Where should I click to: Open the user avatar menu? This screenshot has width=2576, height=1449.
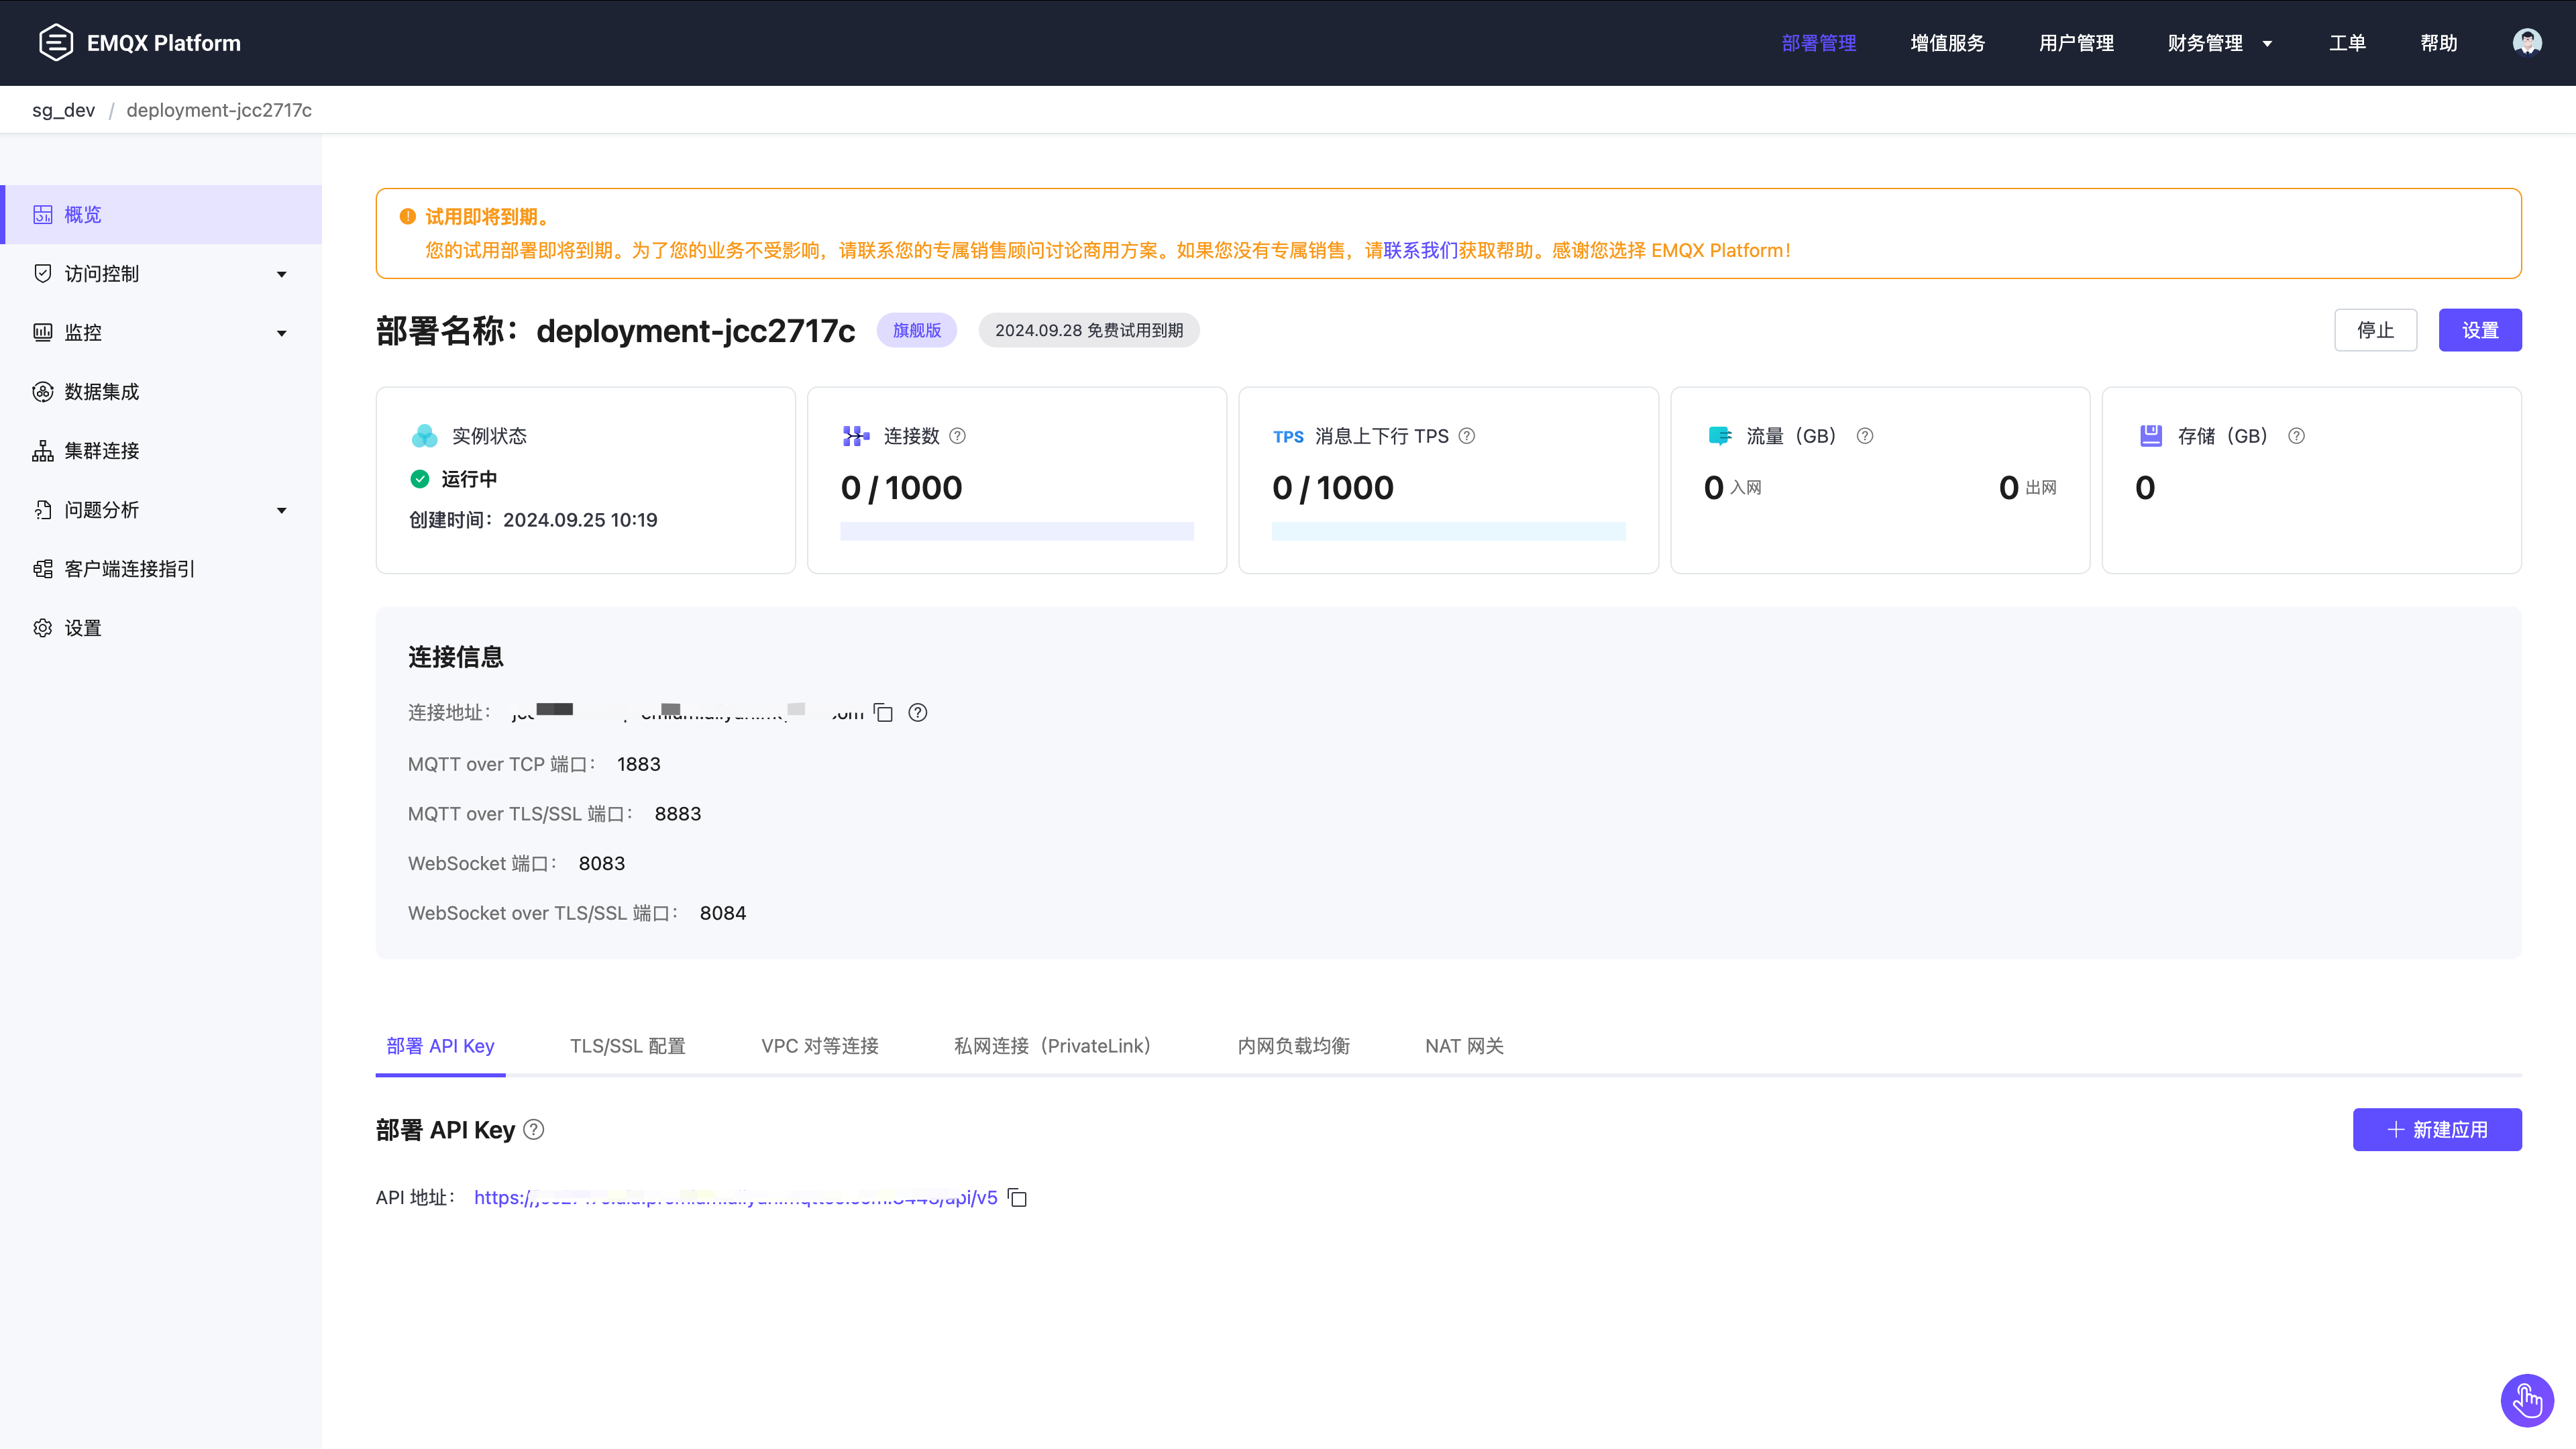2527,42
